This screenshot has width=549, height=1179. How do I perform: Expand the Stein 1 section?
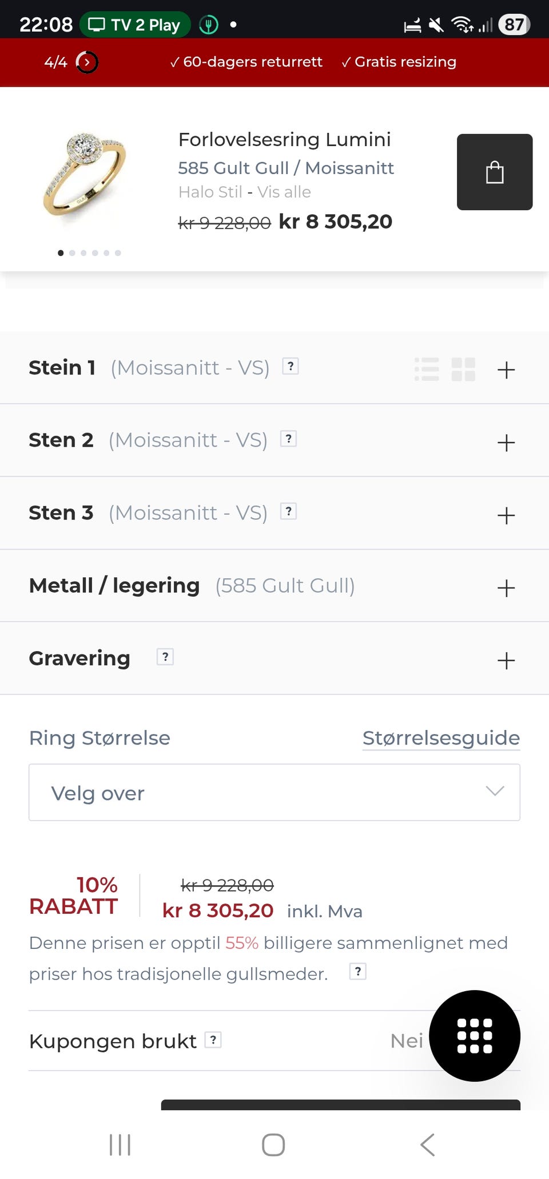tap(506, 370)
